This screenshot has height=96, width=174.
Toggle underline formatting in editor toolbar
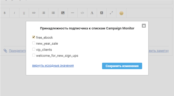click(24, 13)
